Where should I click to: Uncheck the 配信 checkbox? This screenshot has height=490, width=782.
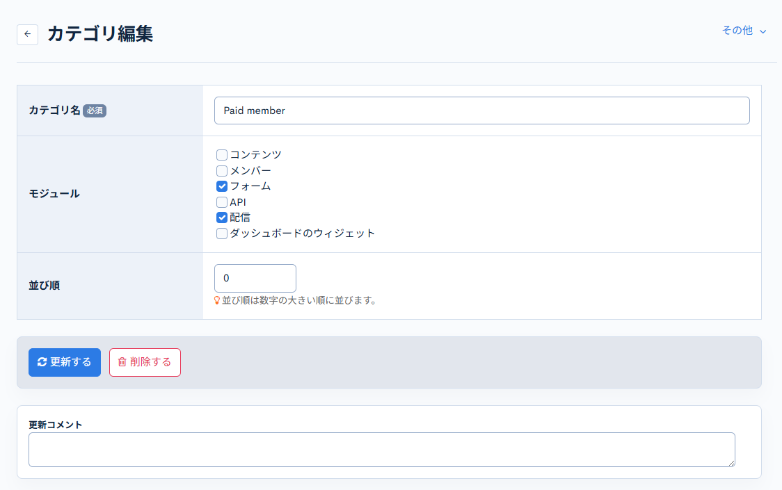pyautogui.click(x=222, y=217)
